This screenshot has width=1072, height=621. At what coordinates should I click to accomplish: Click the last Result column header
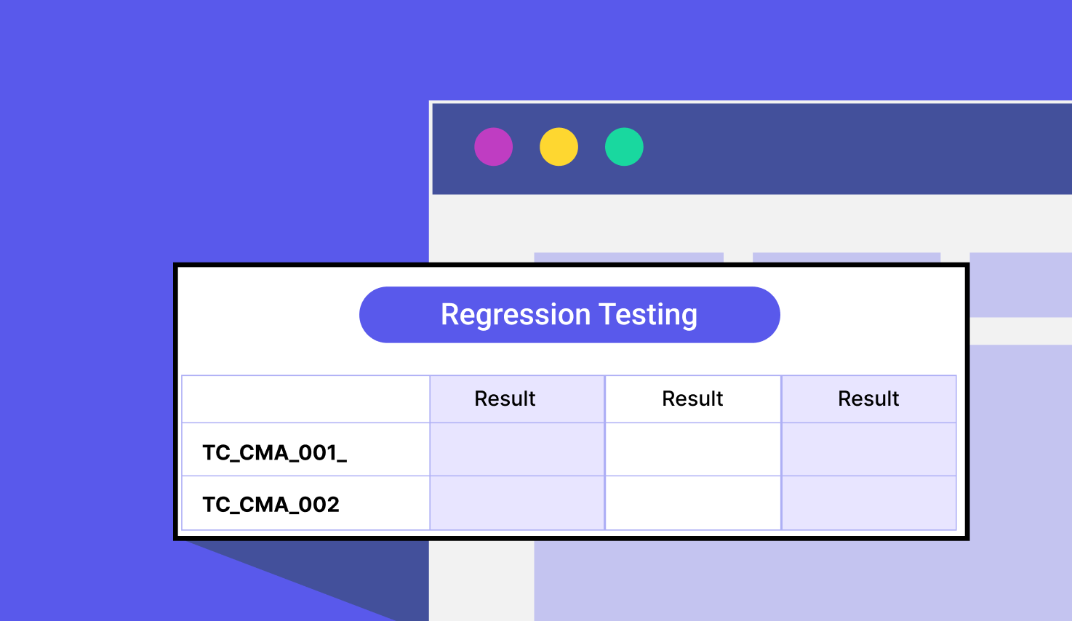coord(869,398)
